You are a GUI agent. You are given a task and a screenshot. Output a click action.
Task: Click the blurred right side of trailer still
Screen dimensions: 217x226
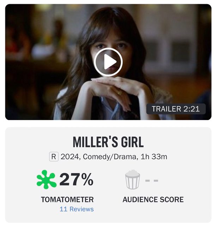[180, 58]
